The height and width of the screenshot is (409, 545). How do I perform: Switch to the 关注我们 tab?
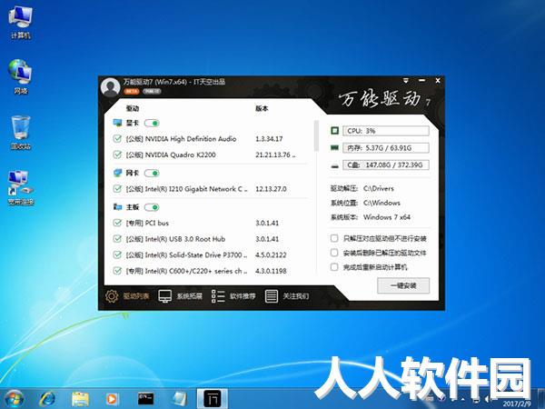tap(287, 296)
